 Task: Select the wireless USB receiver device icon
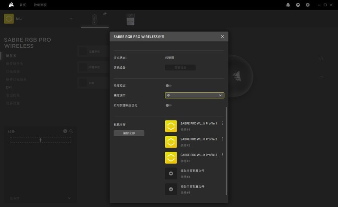(131, 19)
